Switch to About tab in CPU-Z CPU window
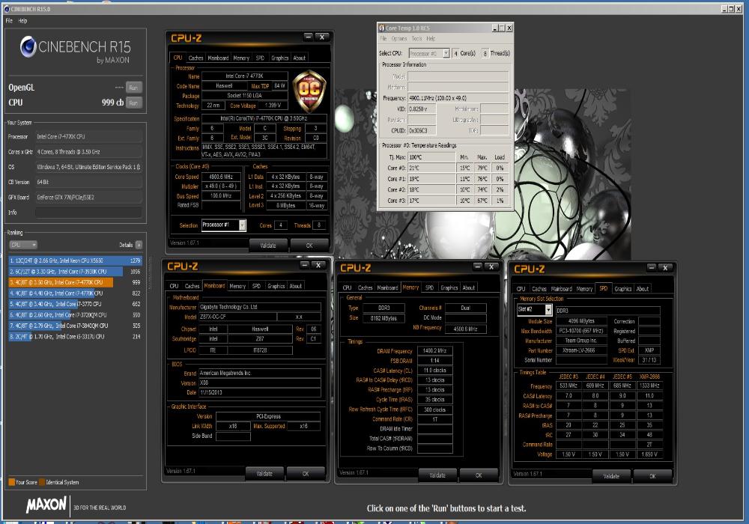The height and width of the screenshot is (524, 749). click(300, 58)
